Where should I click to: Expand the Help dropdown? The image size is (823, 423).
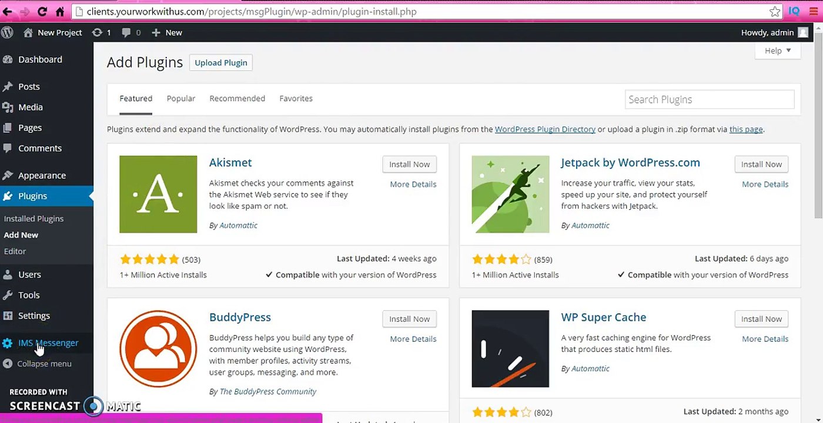click(x=778, y=51)
